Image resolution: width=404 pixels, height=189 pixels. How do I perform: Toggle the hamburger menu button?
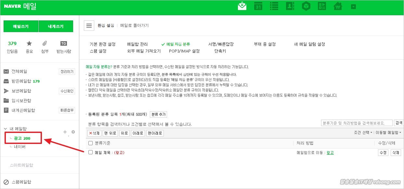coord(89,26)
